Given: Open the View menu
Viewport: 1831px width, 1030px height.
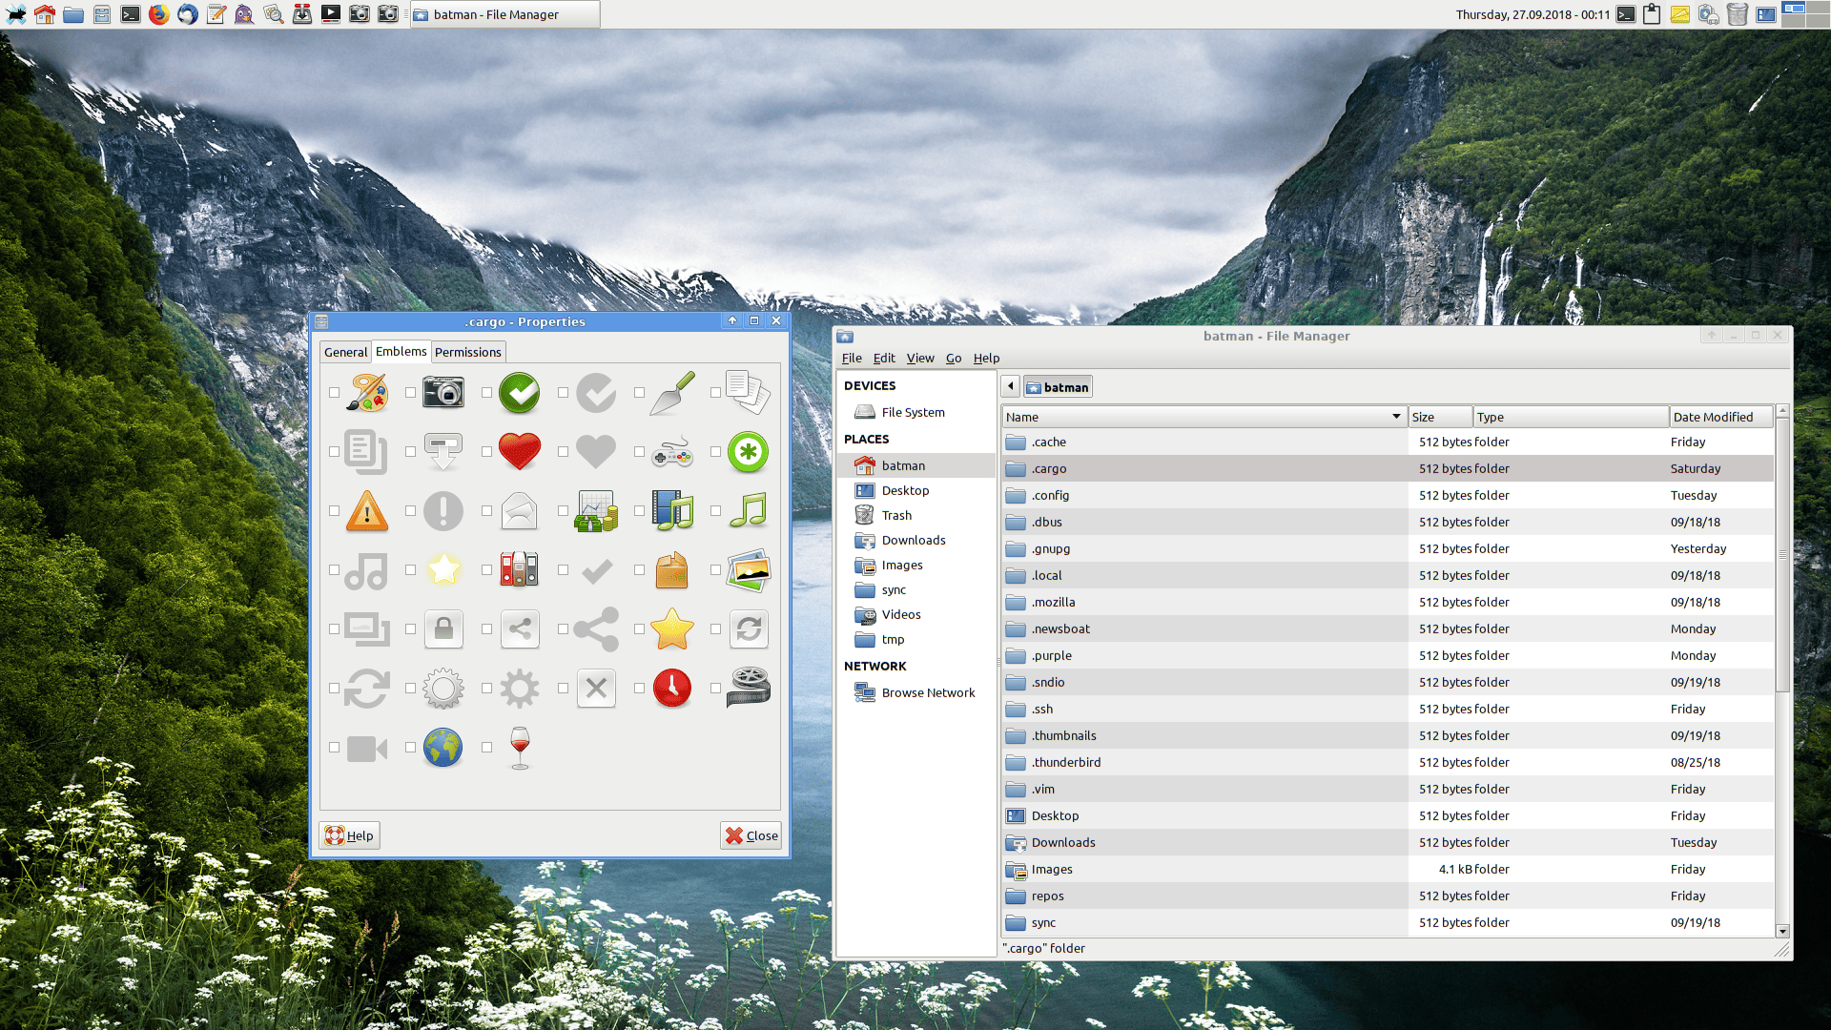Looking at the screenshot, I should [x=919, y=358].
